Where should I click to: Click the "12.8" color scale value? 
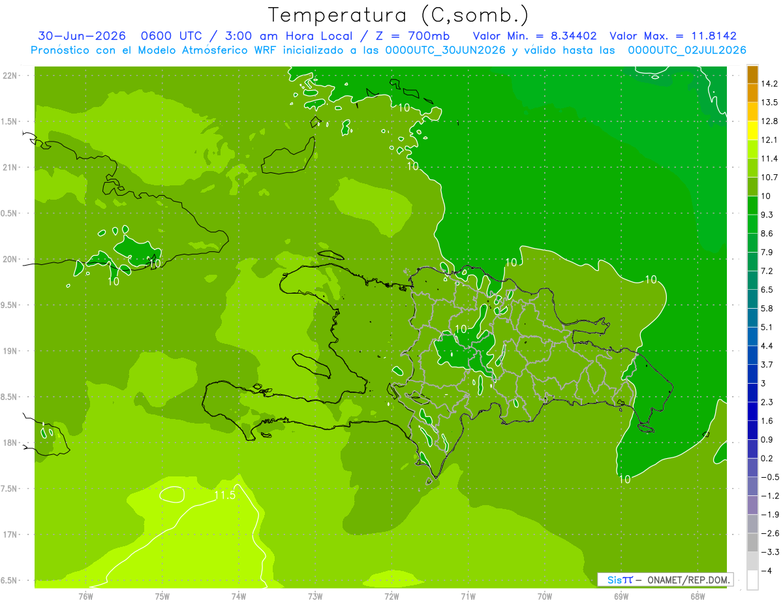click(x=769, y=121)
